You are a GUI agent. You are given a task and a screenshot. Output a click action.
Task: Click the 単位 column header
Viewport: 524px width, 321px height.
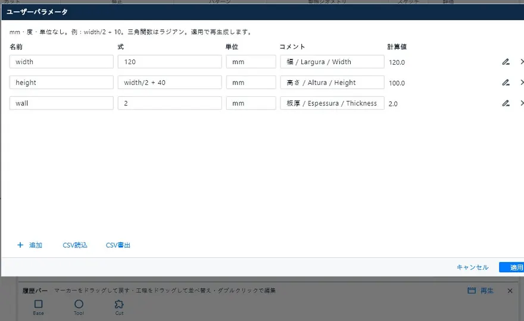[232, 47]
